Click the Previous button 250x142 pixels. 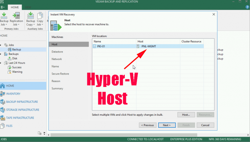tap(148, 125)
